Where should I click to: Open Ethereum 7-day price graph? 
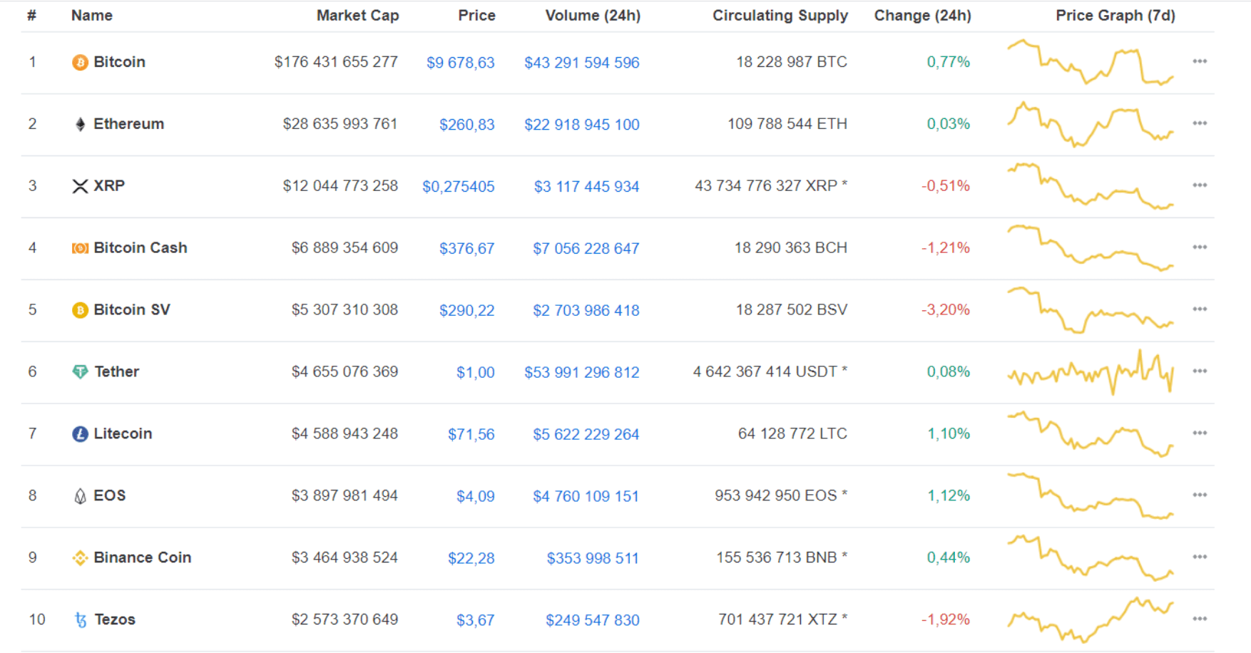(x=1091, y=124)
